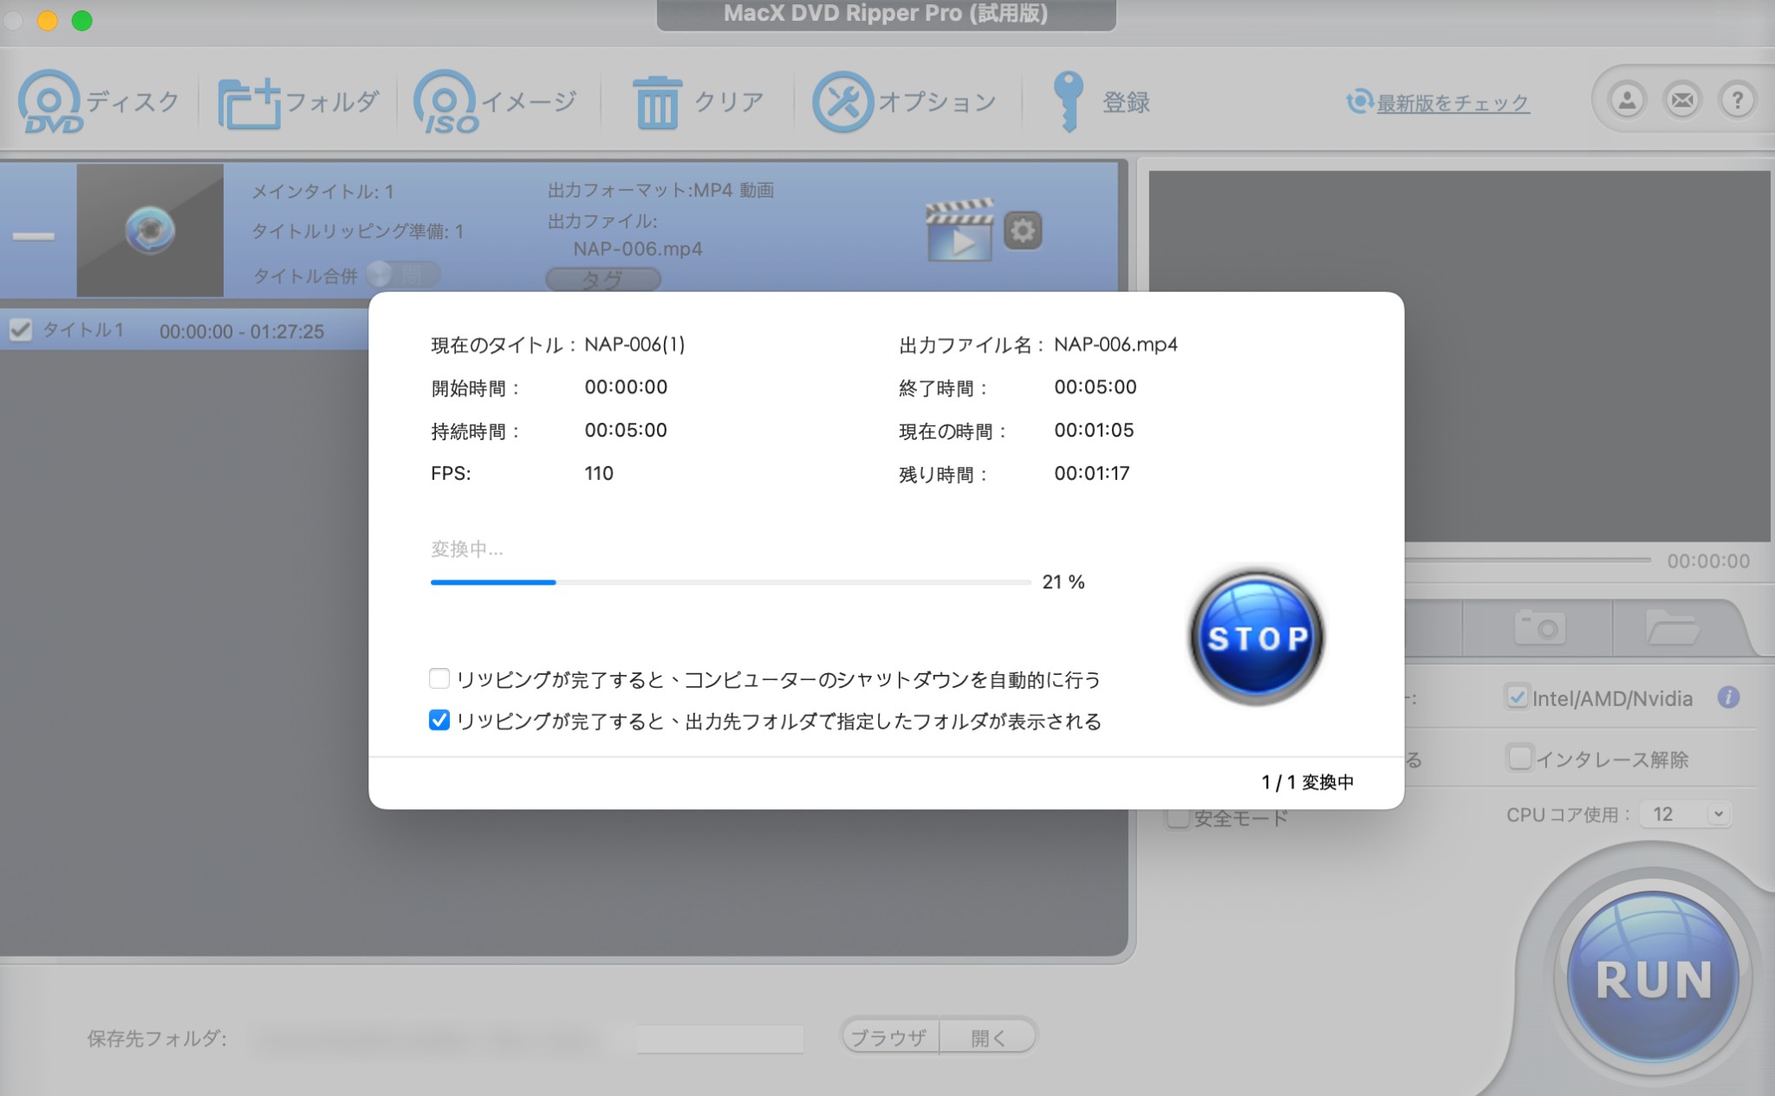This screenshot has height=1096, width=1775.
Task: Uncheck open output folder after ripping
Action: click(x=439, y=720)
